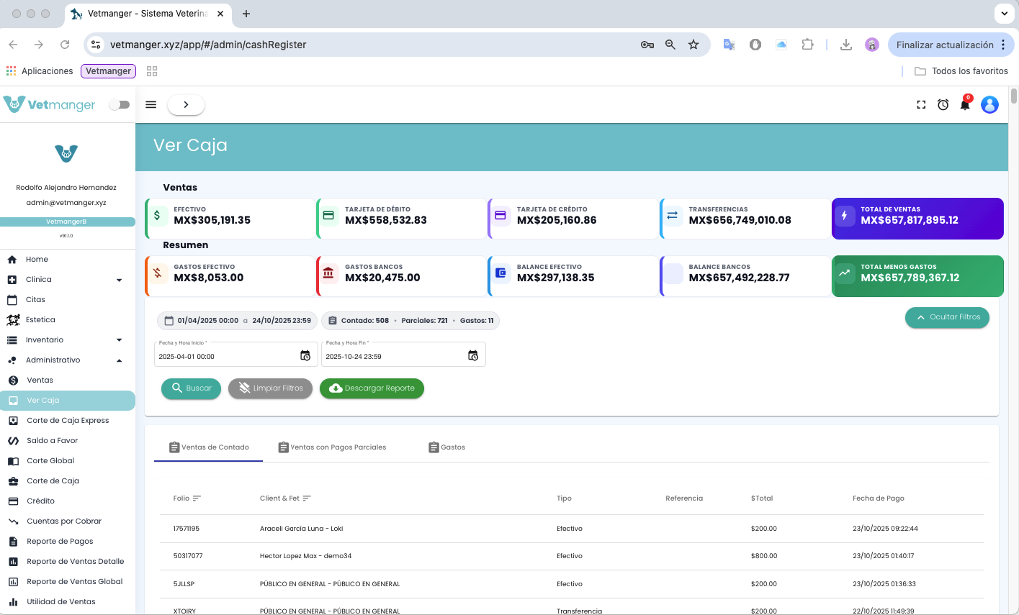The image size is (1019, 615).
Task: Open the notifications bell
Action: coord(965,105)
